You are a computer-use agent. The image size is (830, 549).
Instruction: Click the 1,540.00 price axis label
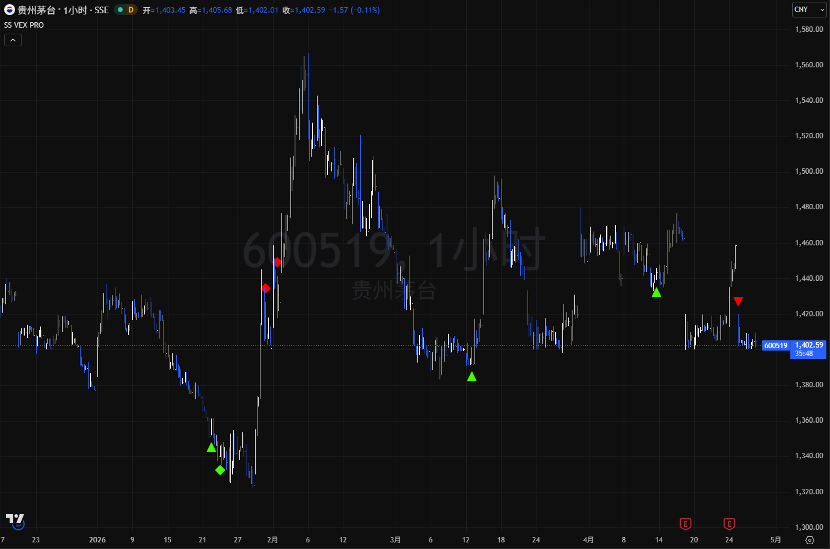click(x=809, y=100)
